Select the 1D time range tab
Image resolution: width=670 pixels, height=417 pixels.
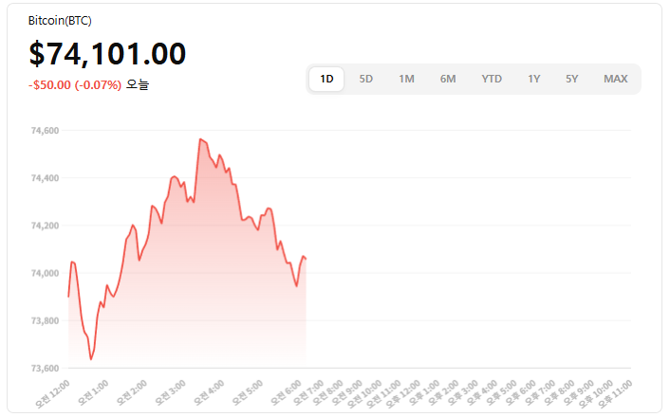coord(326,79)
